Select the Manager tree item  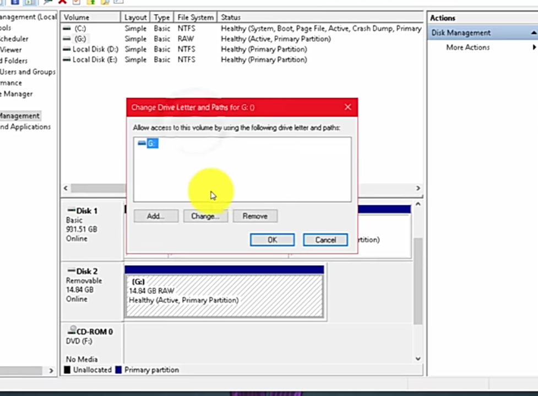tap(17, 94)
